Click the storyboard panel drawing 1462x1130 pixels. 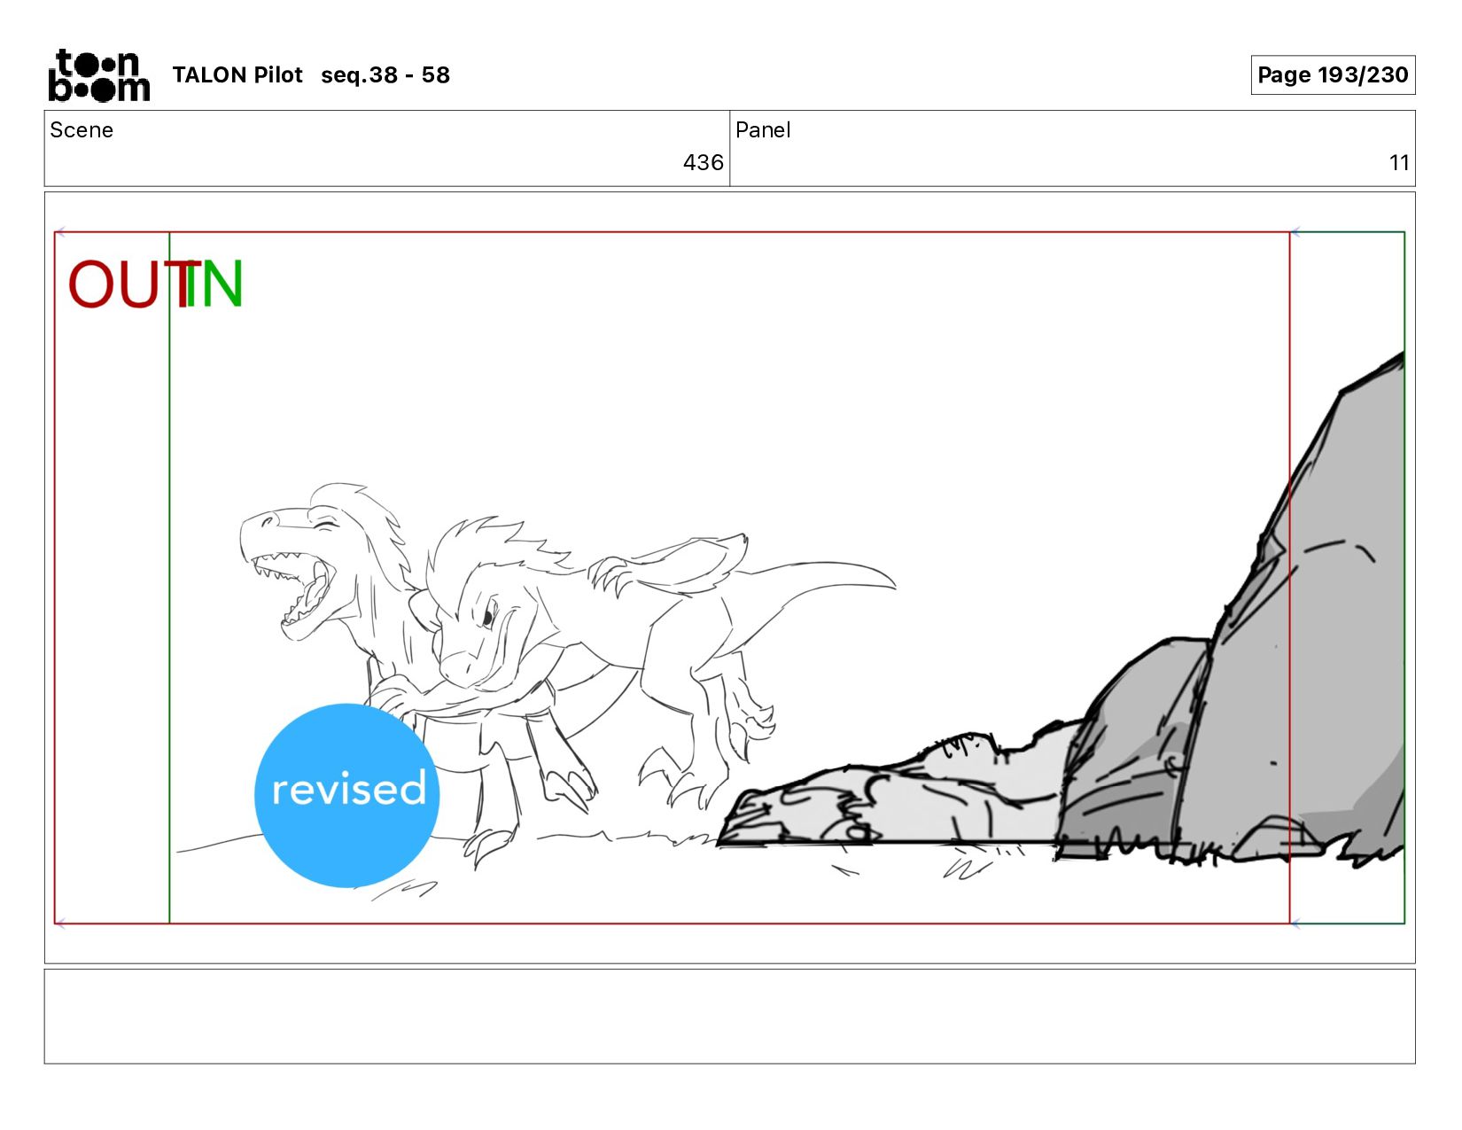click(729, 578)
